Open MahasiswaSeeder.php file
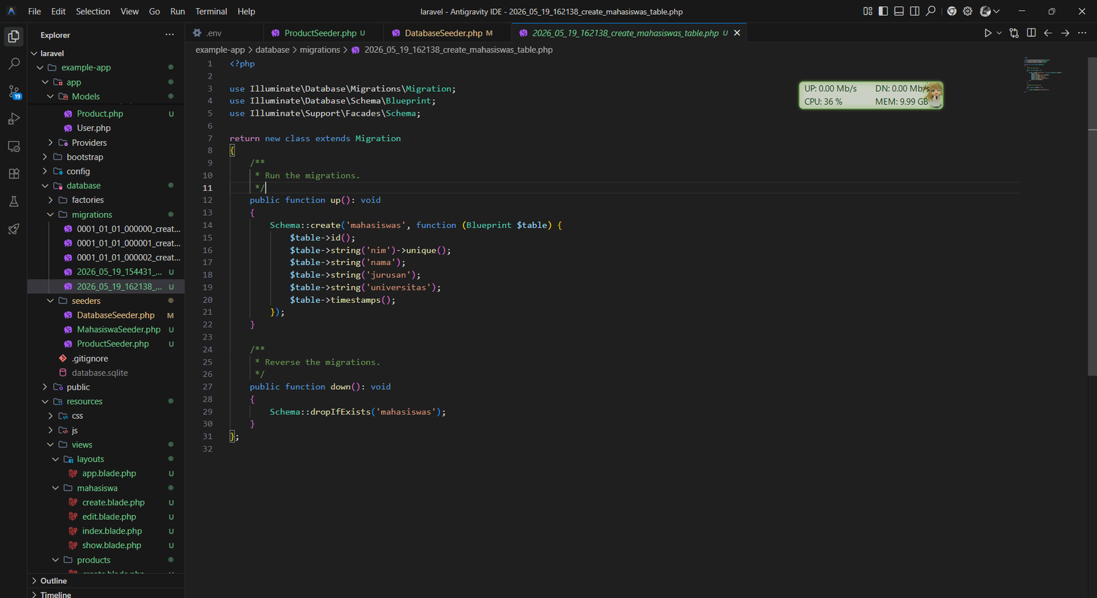 106,329
